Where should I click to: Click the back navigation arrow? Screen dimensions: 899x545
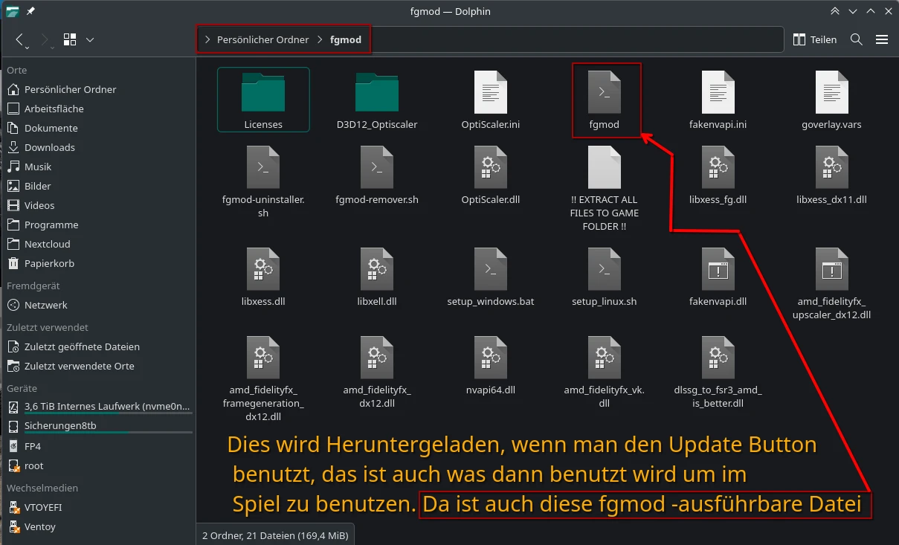tap(19, 39)
